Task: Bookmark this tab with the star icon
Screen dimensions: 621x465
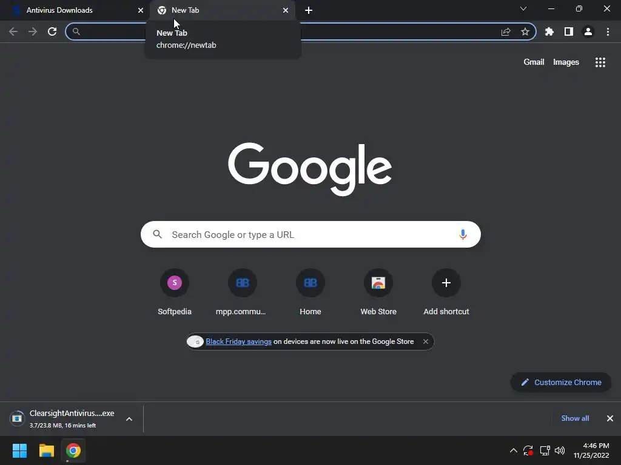Action: 525,31
